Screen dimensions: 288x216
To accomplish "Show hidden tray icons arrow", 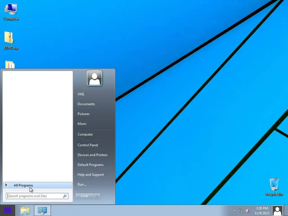I will point(234,211).
